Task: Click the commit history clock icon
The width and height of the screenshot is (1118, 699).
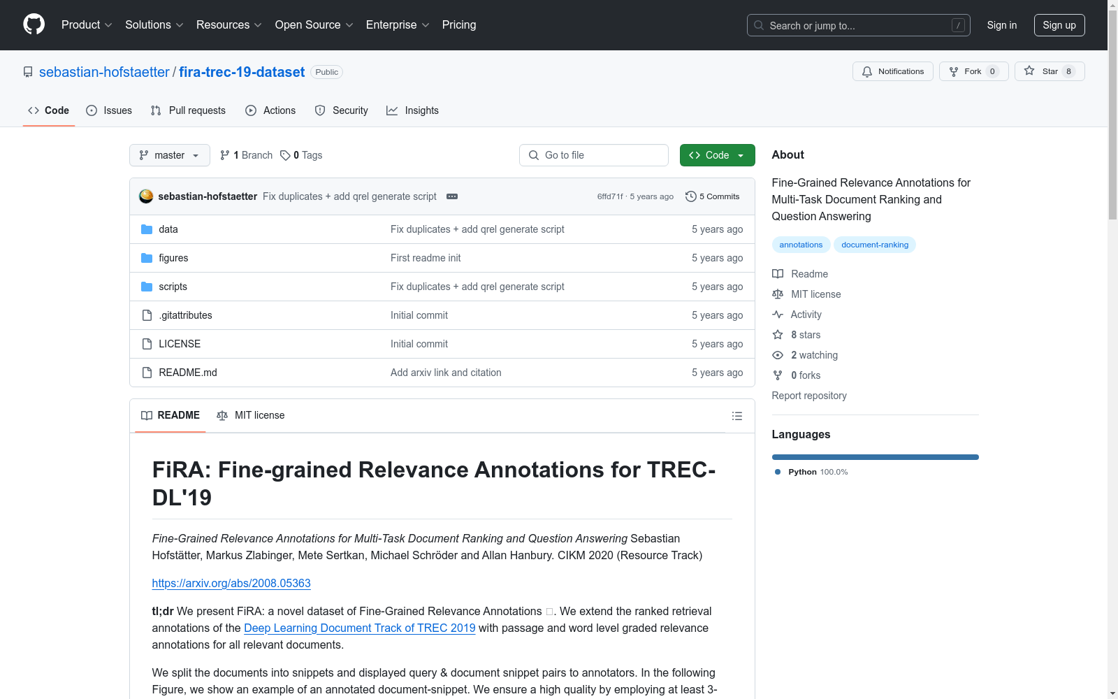Action: [691, 196]
